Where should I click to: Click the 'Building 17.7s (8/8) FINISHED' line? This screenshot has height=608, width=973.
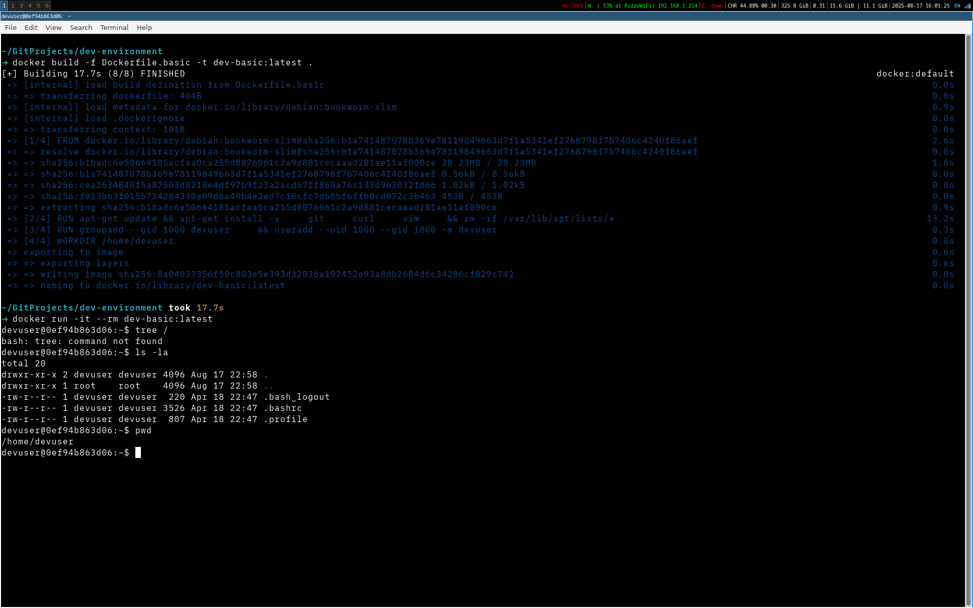pos(93,74)
